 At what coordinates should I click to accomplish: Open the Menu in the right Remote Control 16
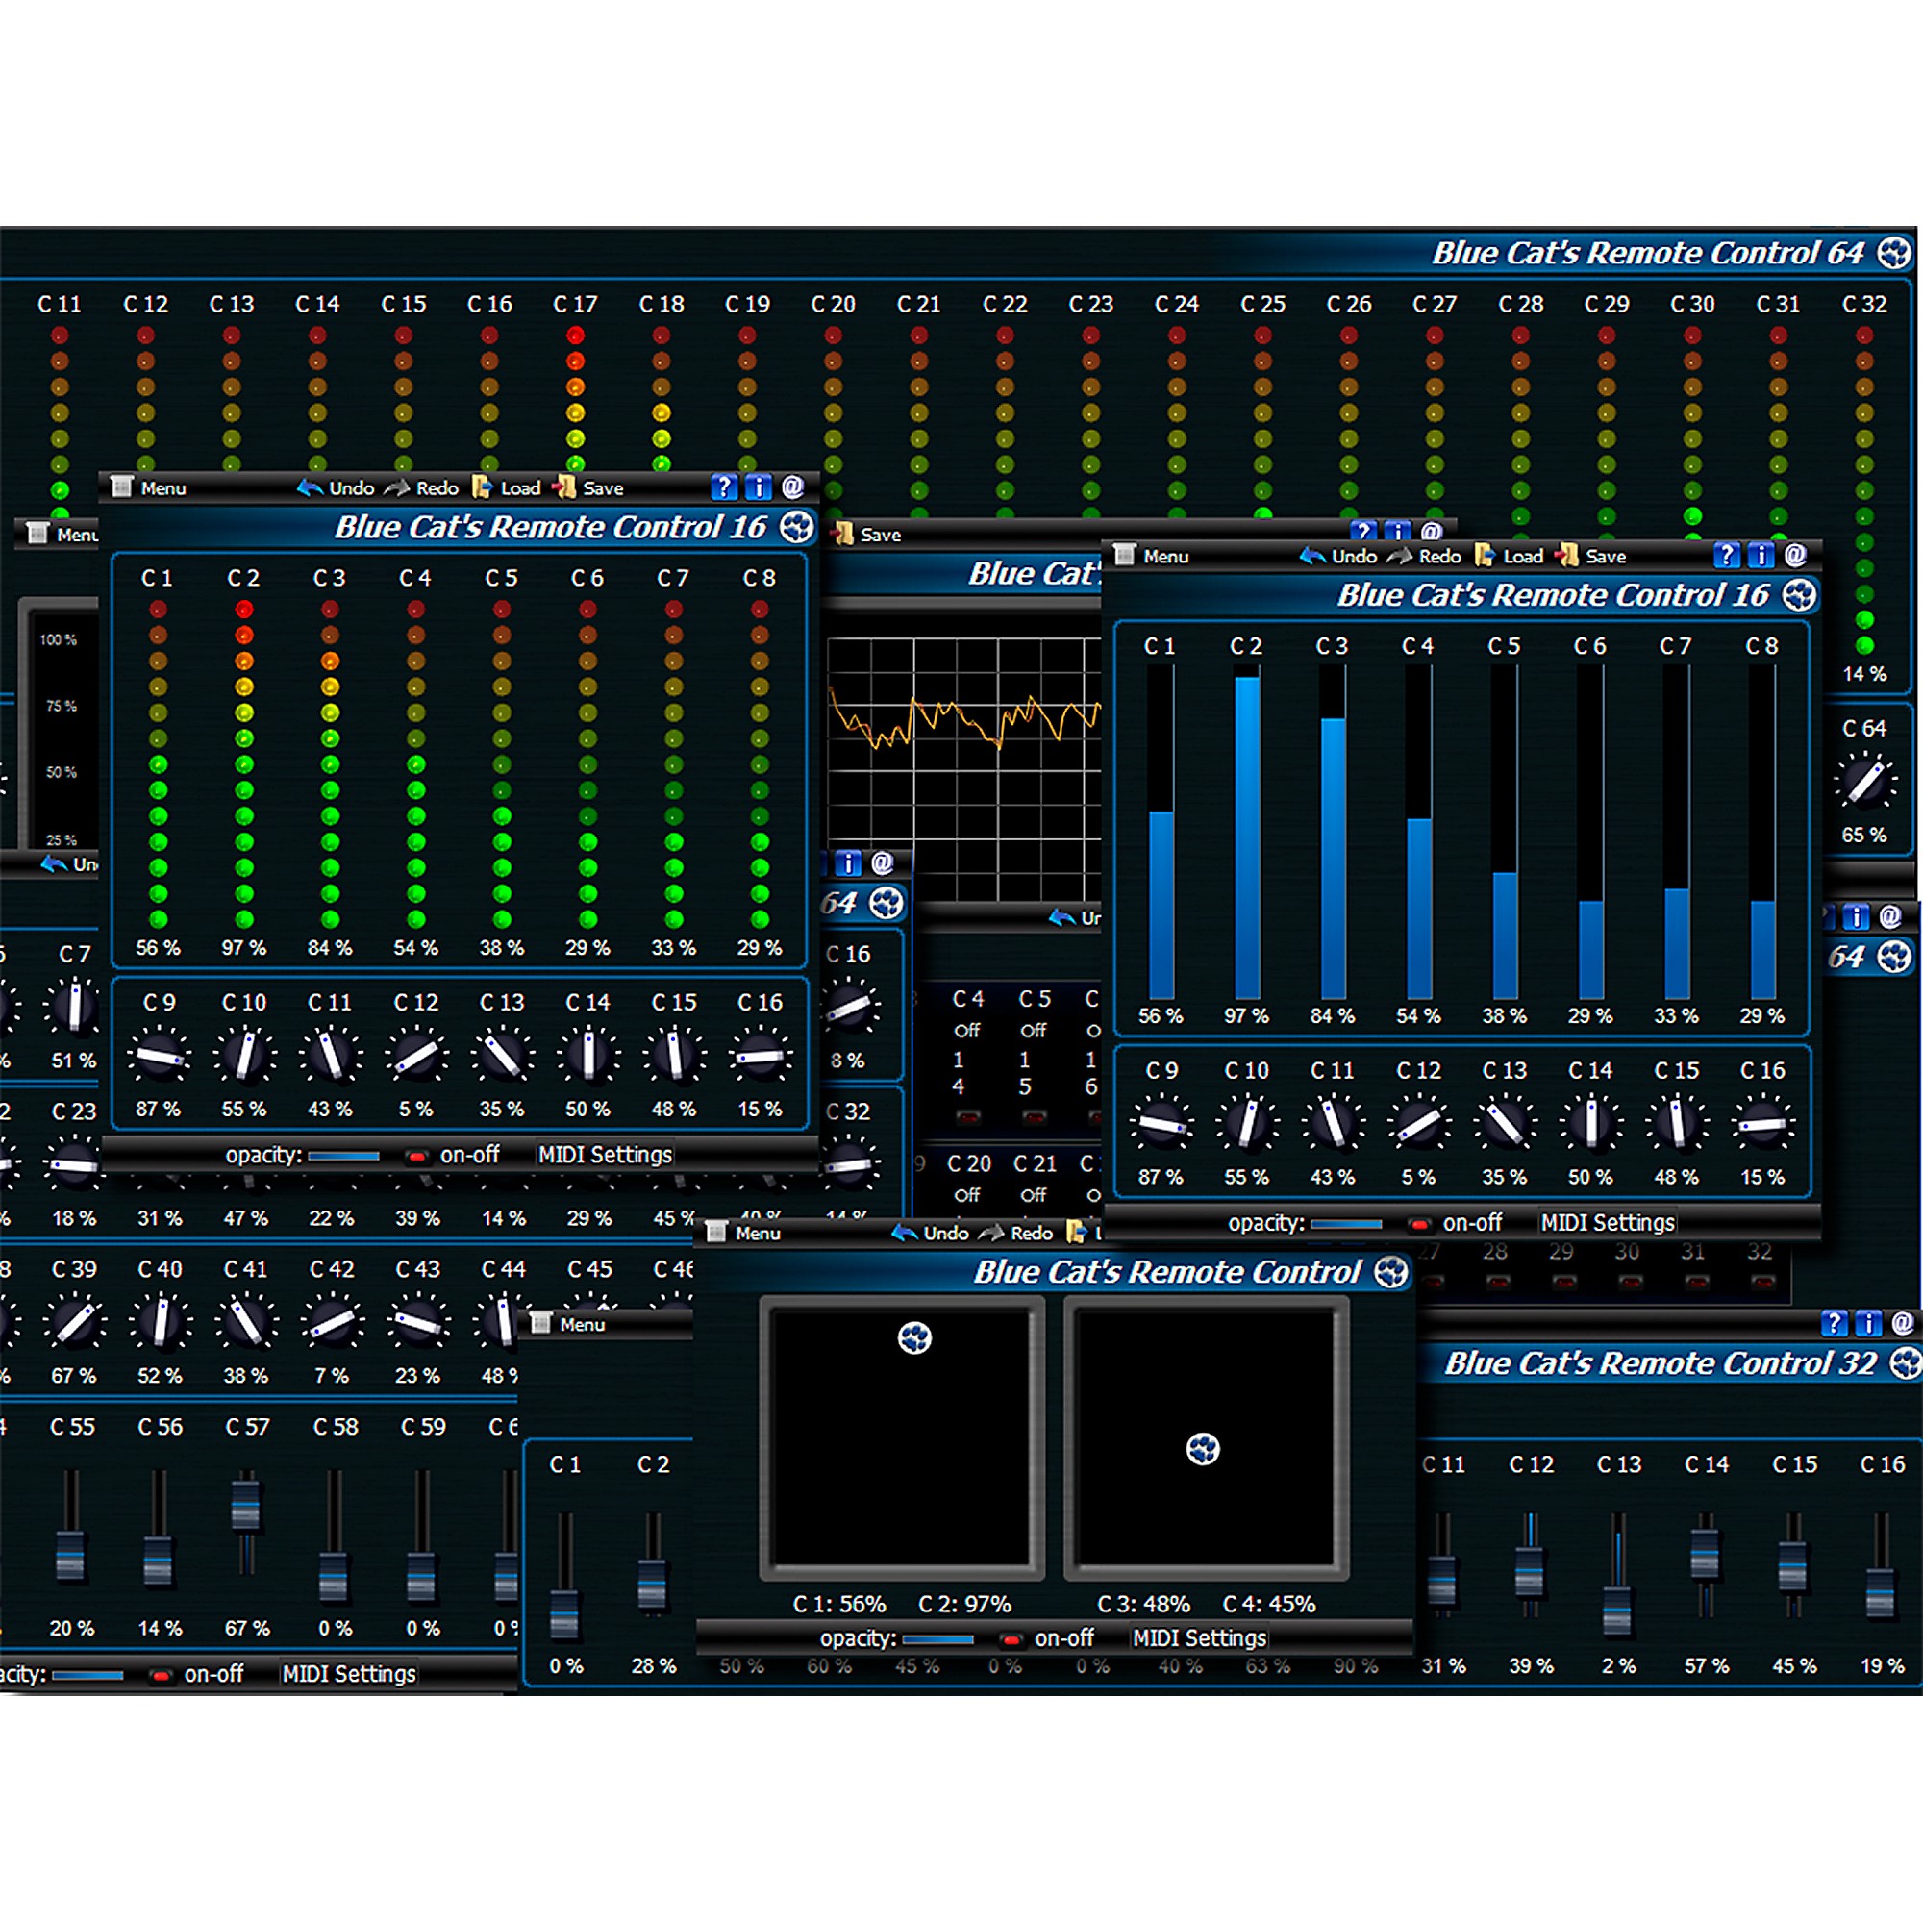click(x=1164, y=556)
